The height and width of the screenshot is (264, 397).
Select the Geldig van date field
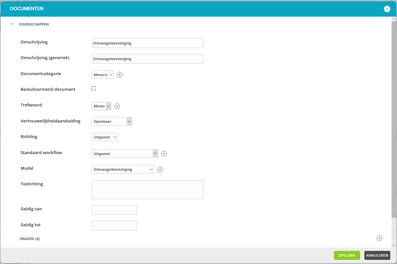(x=114, y=210)
